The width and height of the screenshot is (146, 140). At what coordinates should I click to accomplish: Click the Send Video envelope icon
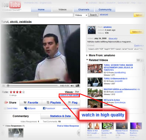(5, 108)
